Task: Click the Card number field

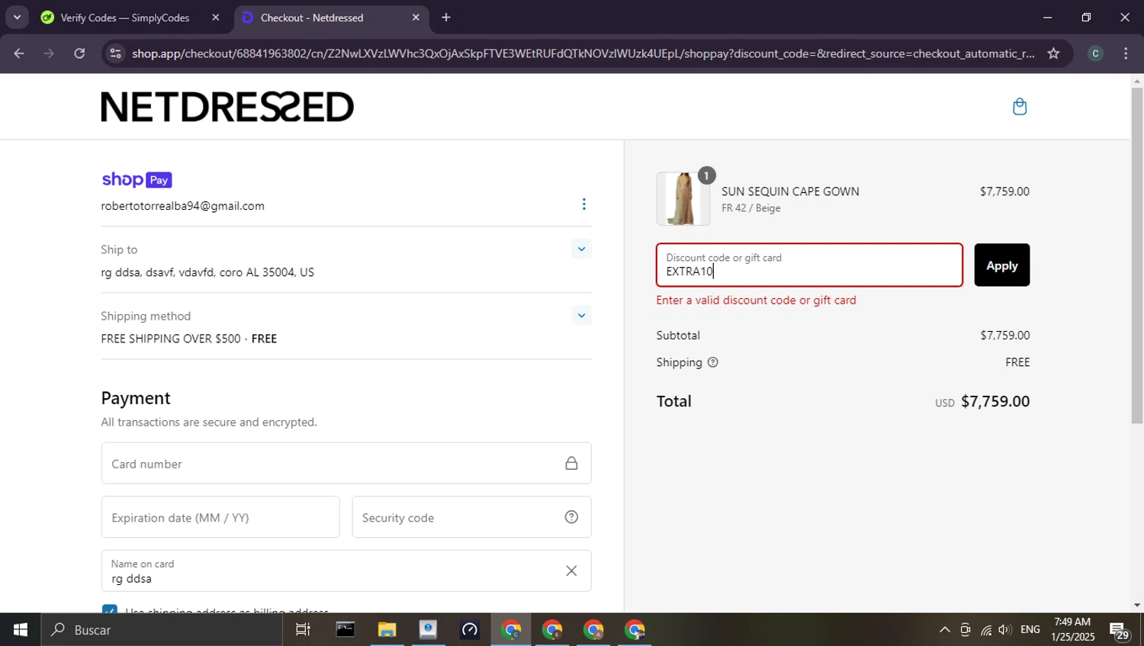Action: tap(346, 463)
